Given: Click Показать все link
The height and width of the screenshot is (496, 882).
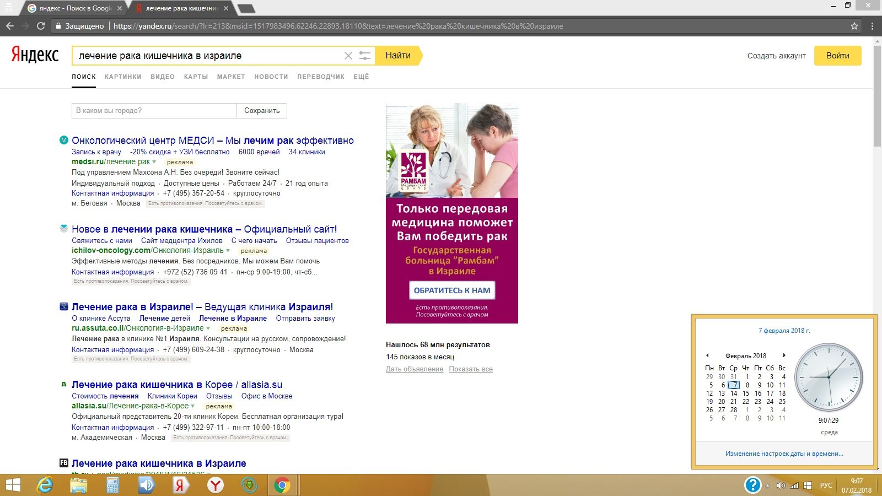Looking at the screenshot, I should point(471,369).
